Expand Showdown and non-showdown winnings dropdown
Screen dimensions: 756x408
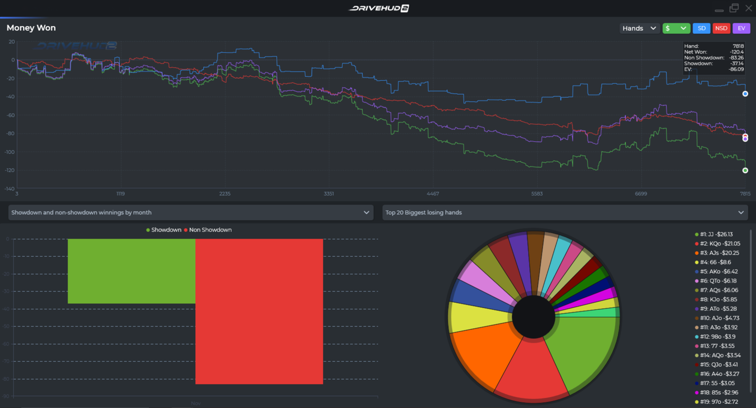click(191, 213)
